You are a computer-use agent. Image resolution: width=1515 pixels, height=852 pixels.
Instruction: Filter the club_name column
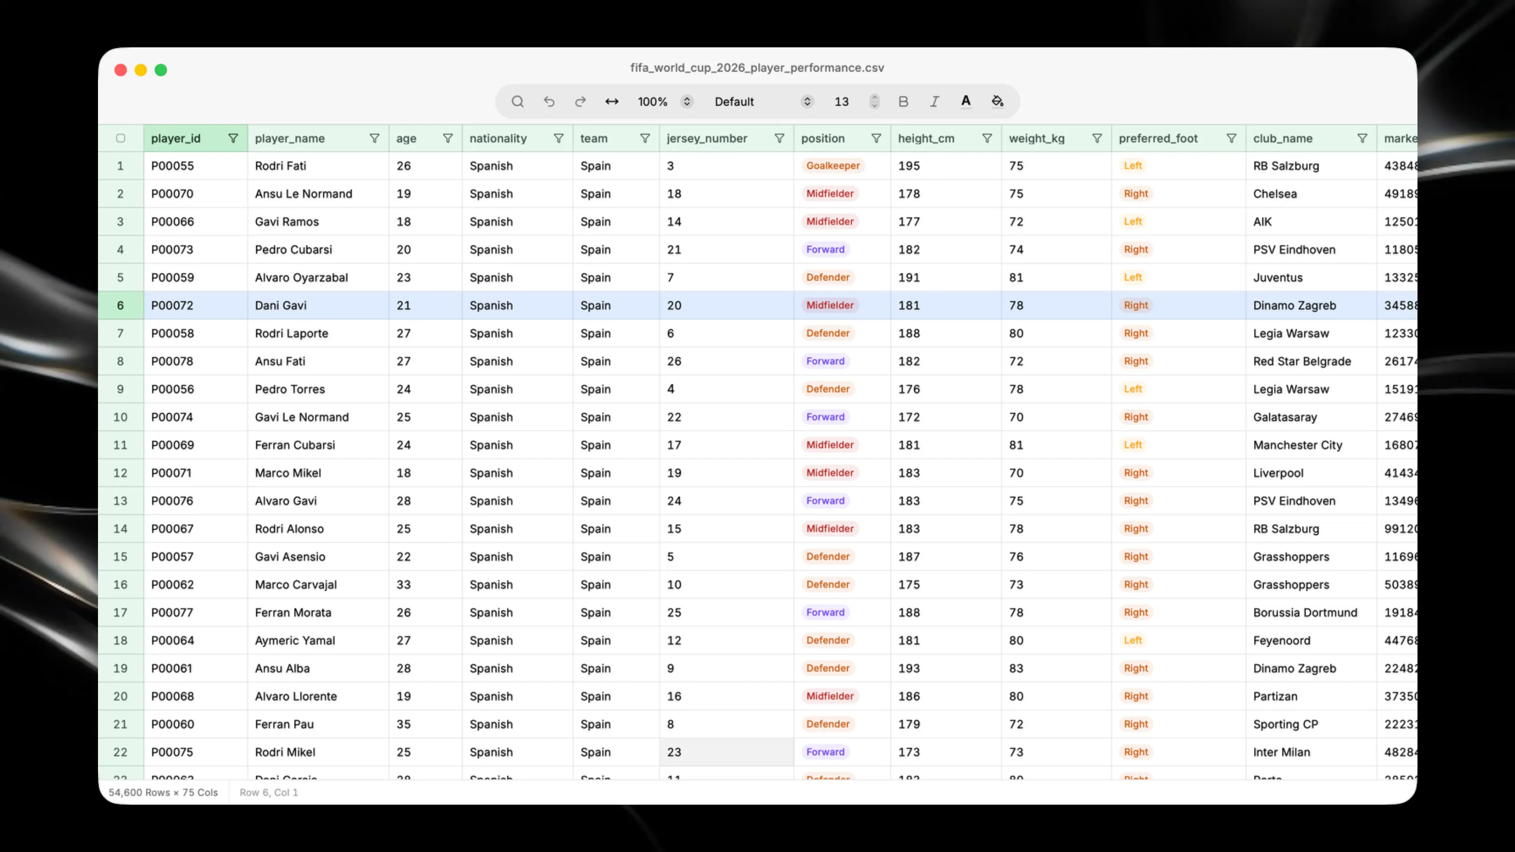pos(1363,139)
